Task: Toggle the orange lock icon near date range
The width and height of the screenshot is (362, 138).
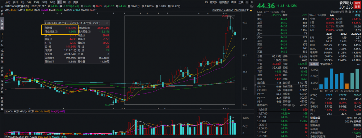Action: click(x=252, y=10)
